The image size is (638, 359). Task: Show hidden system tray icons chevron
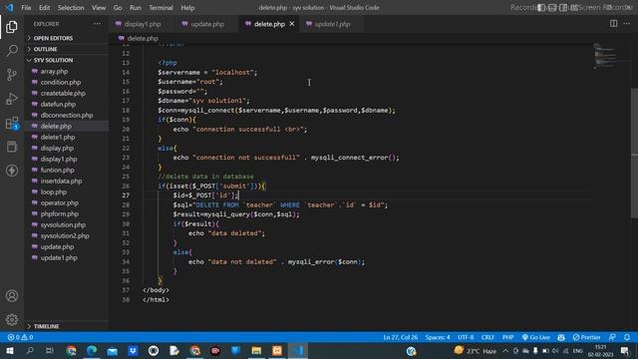click(x=505, y=350)
